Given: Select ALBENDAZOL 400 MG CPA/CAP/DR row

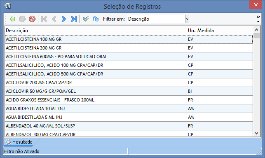Looking at the screenshot, I should point(129,134).
